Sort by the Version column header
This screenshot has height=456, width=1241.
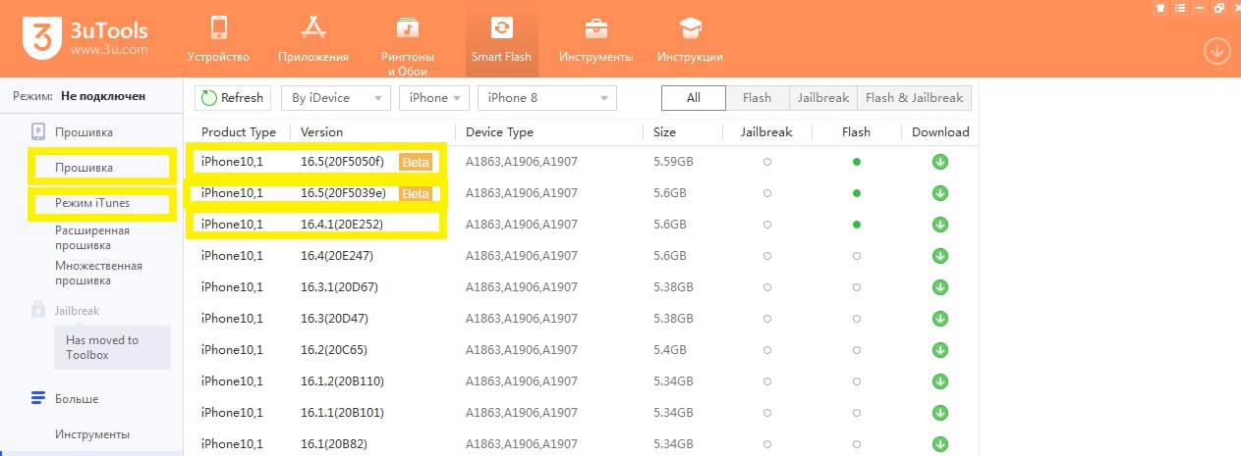point(322,132)
